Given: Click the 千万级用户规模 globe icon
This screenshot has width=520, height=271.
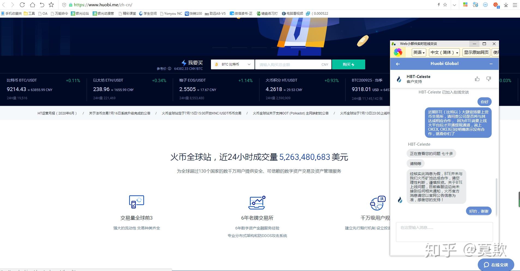Looking at the screenshot, I should (x=378, y=203).
